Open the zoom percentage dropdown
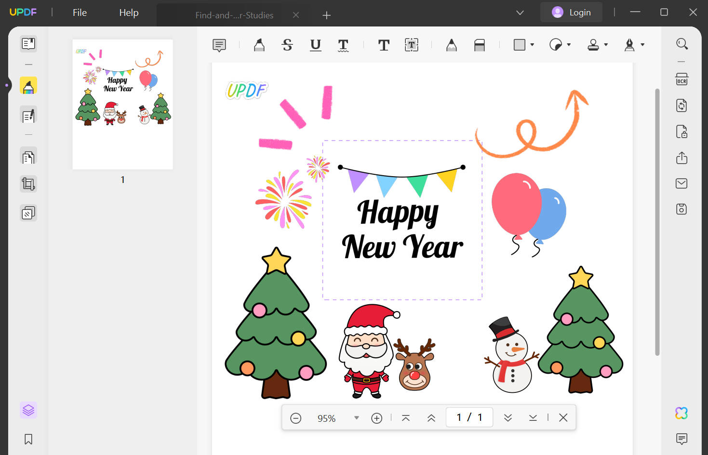This screenshot has height=455, width=708. 357,418
